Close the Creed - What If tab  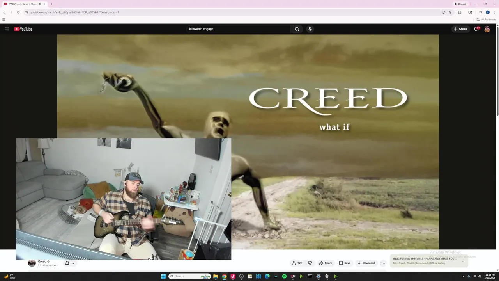tap(44, 4)
